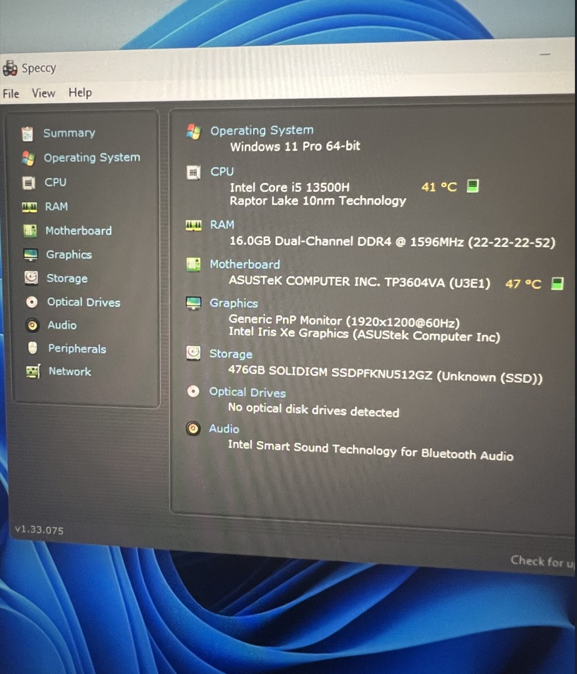577x674 pixels.
Task: Click the '16.0GB Dual-Channel DDR4' RAM line
Action: [393, 242]
